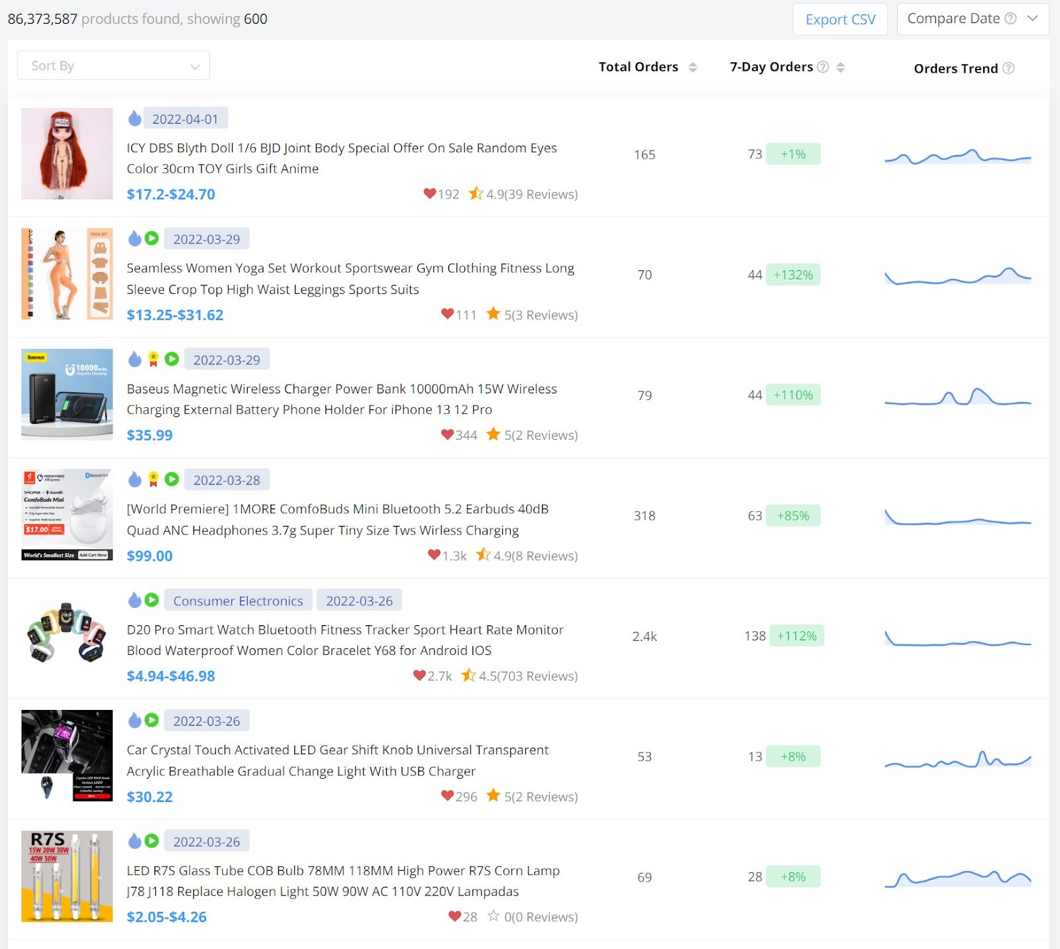The width and height of the screenshot is (1060, 949).
Task: Click the empty star rating on the R7S bulb
Action: (494, 917)
